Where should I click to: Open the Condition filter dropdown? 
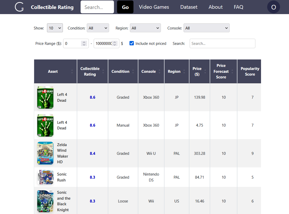coord(98,28)
